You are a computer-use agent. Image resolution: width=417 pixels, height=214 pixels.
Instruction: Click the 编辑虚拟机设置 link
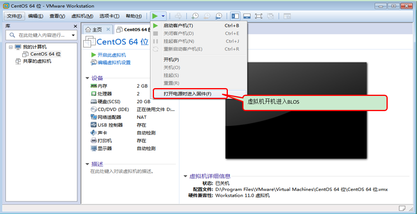tap(114, 63)
